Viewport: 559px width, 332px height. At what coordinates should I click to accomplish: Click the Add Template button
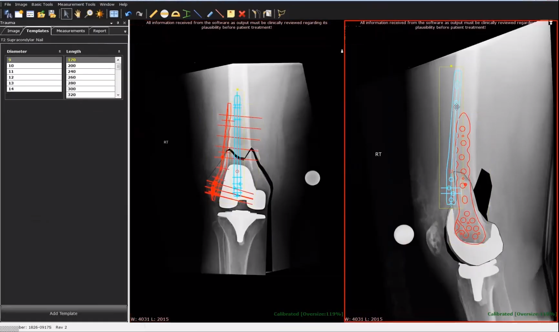[x=64, y=313]
